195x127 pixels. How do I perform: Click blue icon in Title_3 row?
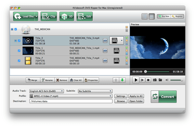tap(127, 44)
